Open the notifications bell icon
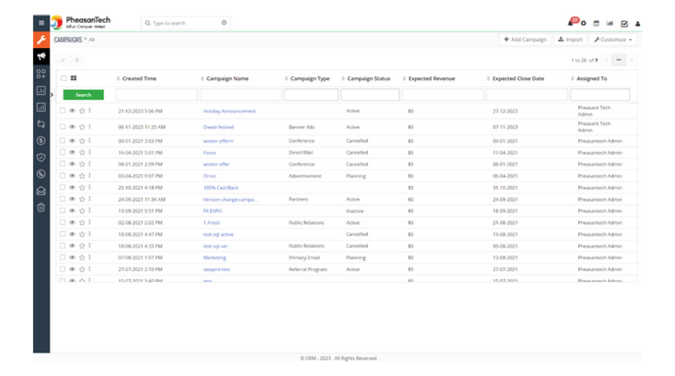675x376 pixels. [570, 23]
